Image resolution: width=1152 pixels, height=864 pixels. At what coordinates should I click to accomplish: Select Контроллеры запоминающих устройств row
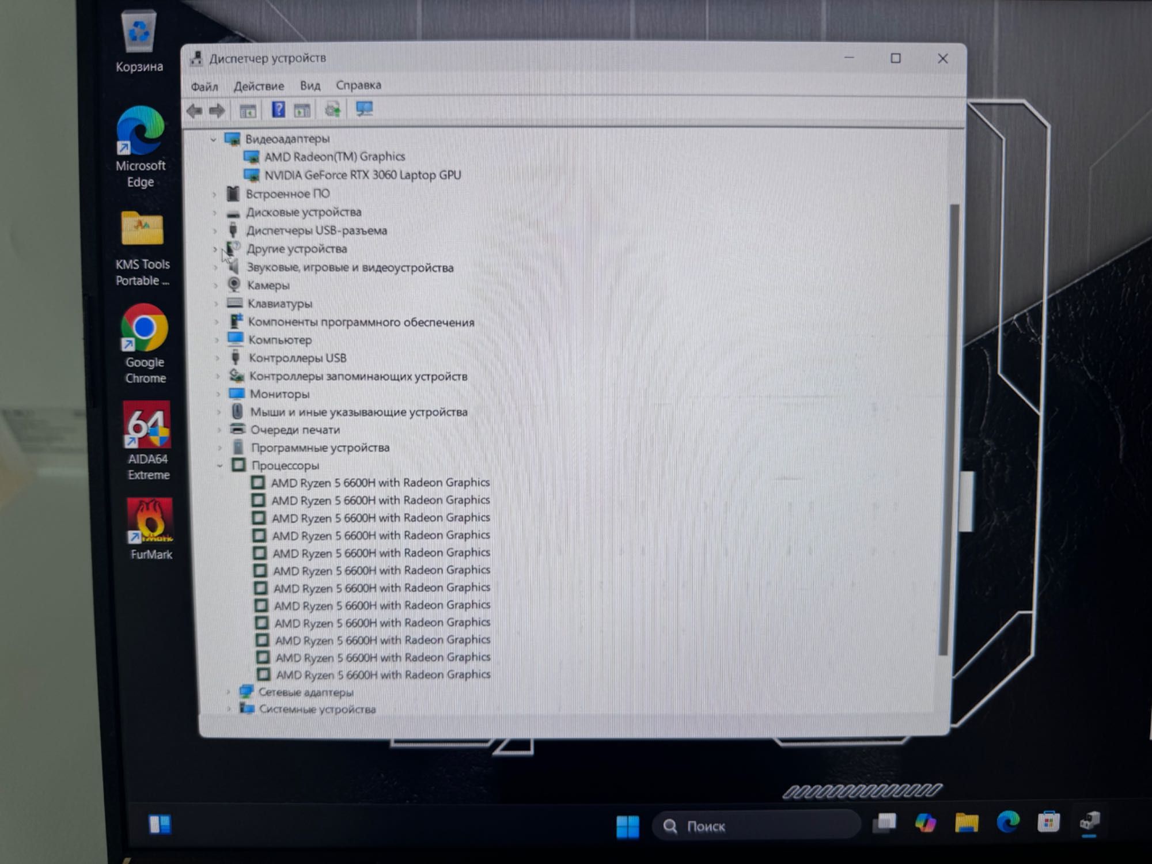tap(358, 377)
